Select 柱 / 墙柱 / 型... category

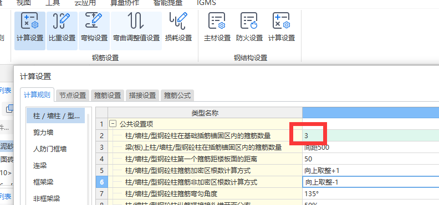tap(56, 115)
